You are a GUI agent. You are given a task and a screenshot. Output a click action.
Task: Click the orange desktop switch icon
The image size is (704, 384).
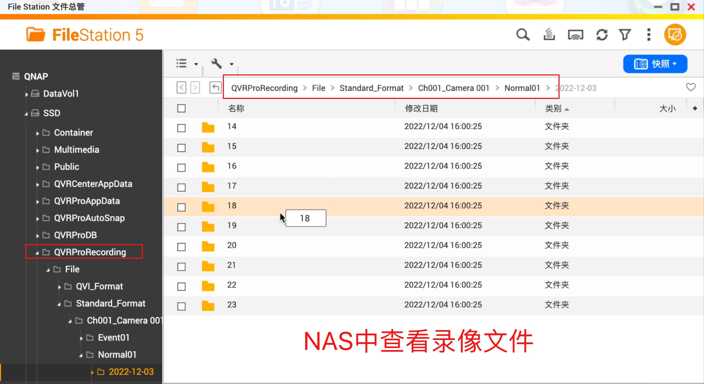674,34
